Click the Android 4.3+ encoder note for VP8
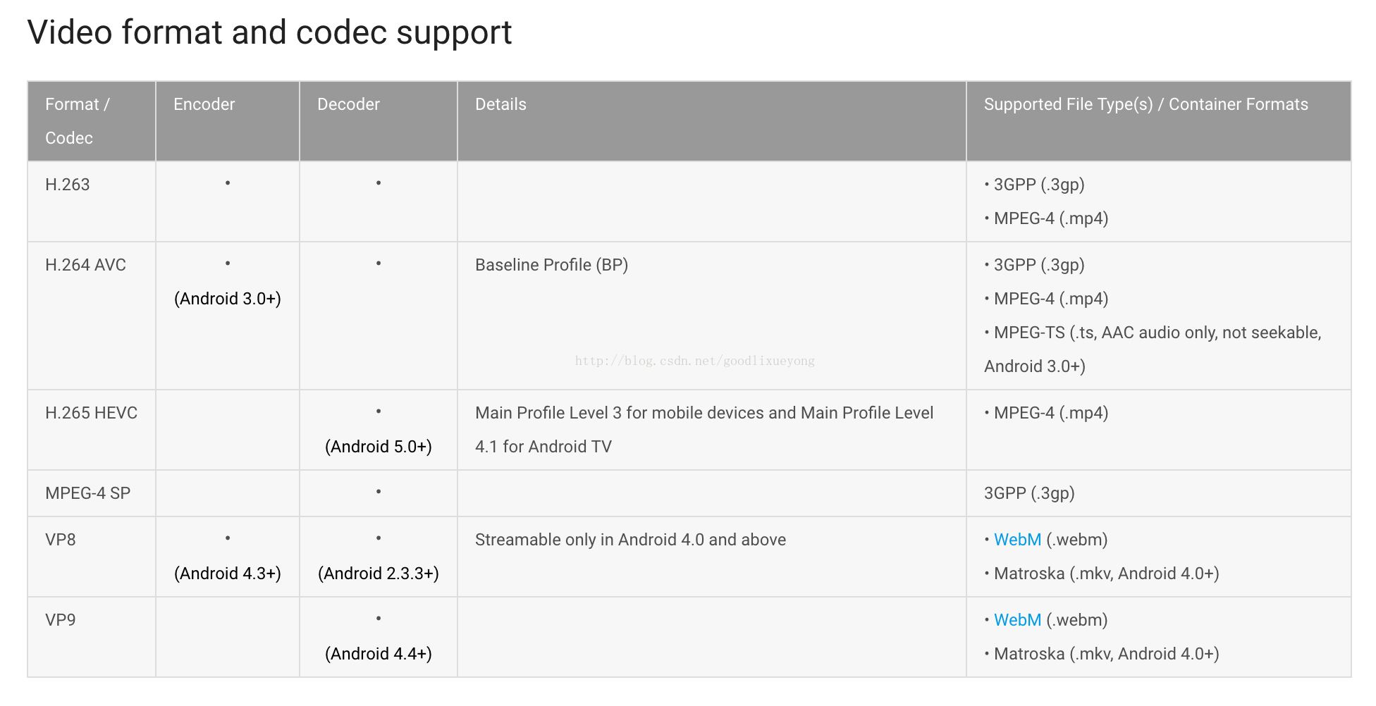The width and height of the screenshot is (1376, 706). tap(228, 574)
